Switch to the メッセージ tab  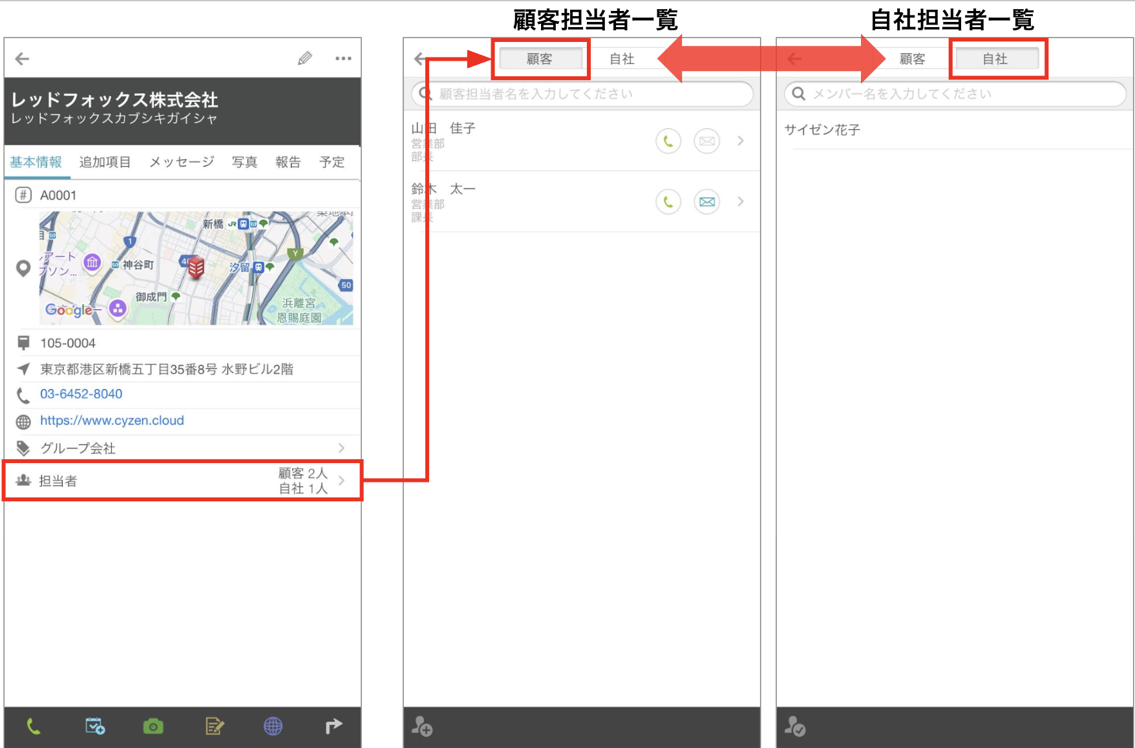[x=182, y=162]
